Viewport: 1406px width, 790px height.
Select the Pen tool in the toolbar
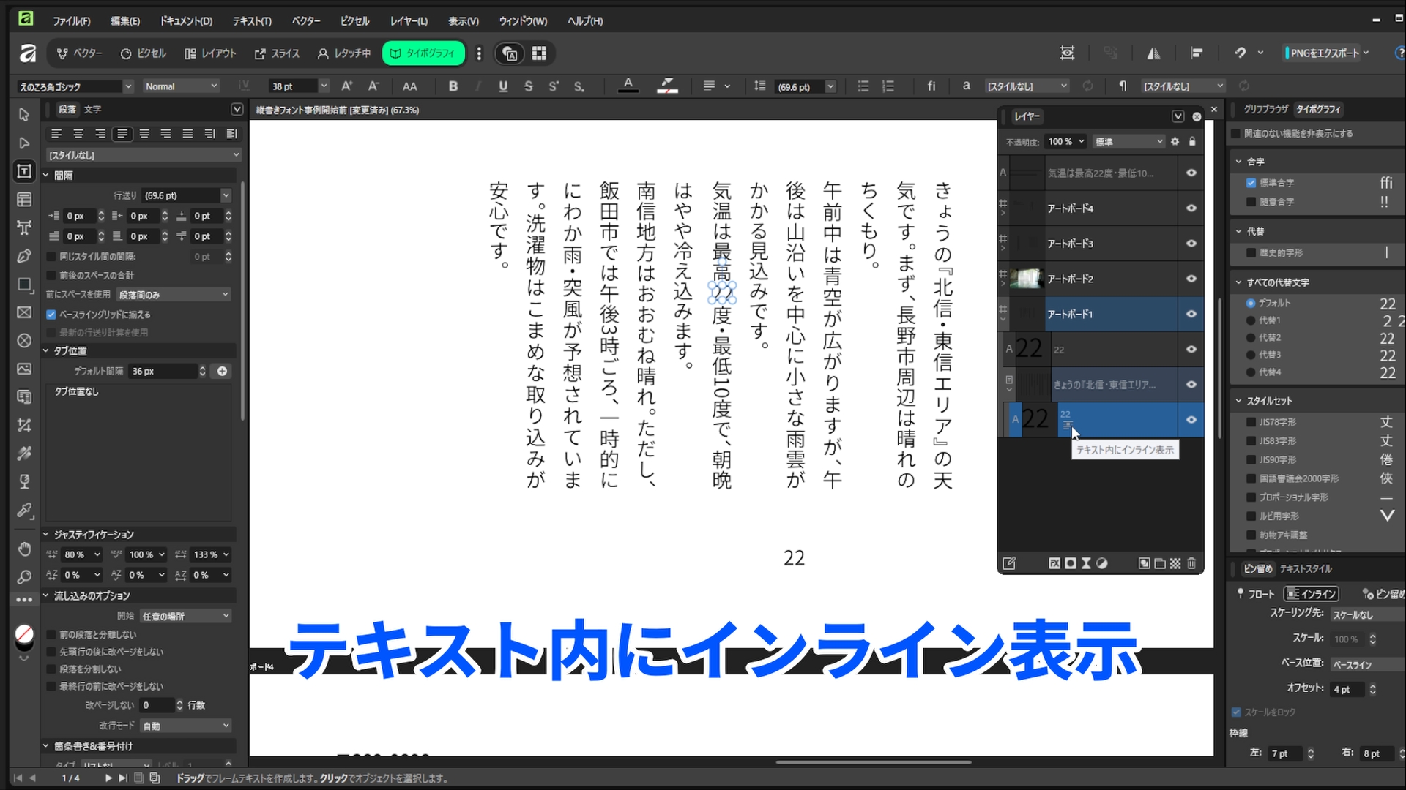click(24, 256)
